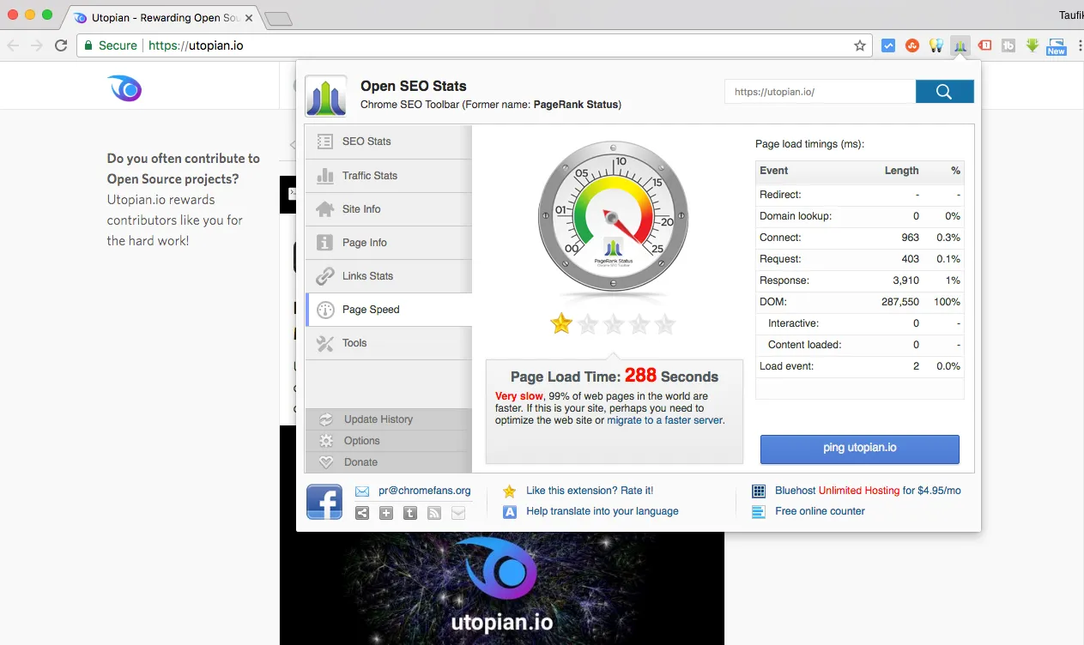Click the icon beside Free online counter
This screenshot has height=645, width=1084.
759,512
